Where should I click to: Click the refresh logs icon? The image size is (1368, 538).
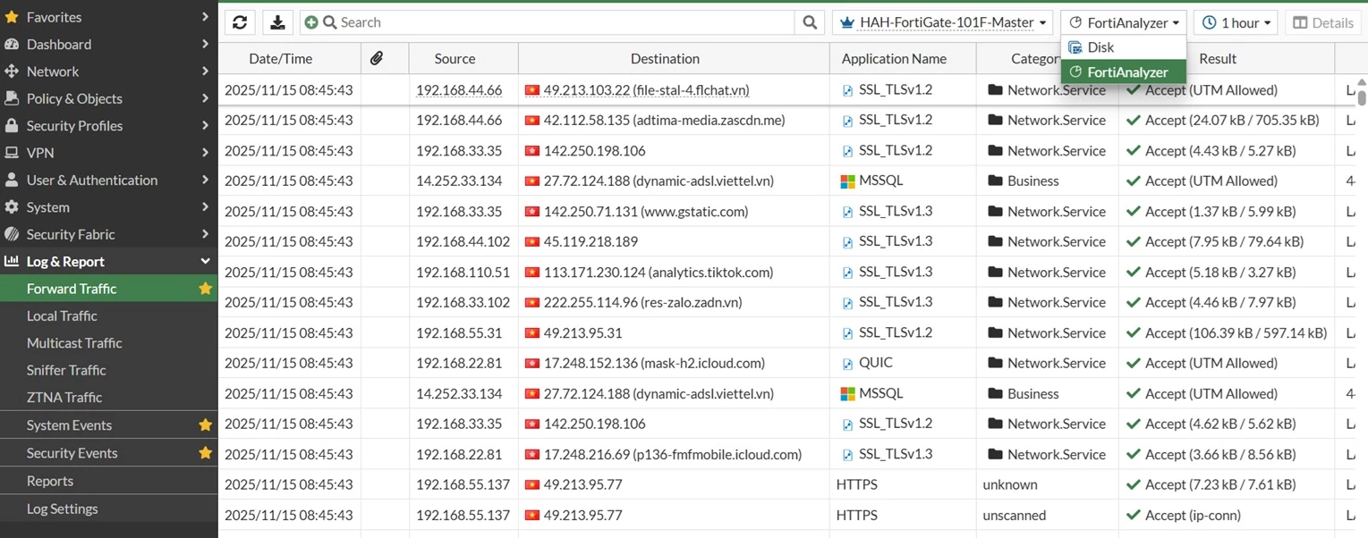pyautogui.click(x=240, y=22)
